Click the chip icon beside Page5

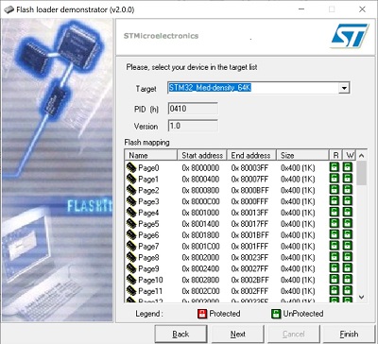pos(131,224)
